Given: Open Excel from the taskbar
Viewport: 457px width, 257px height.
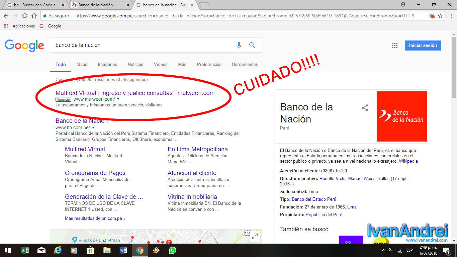Looking at the screenshot, I should 25,250.
